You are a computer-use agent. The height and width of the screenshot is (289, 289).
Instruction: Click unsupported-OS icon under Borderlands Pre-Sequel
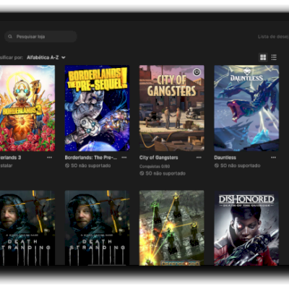pyautogui.click(x=67, y=165)
